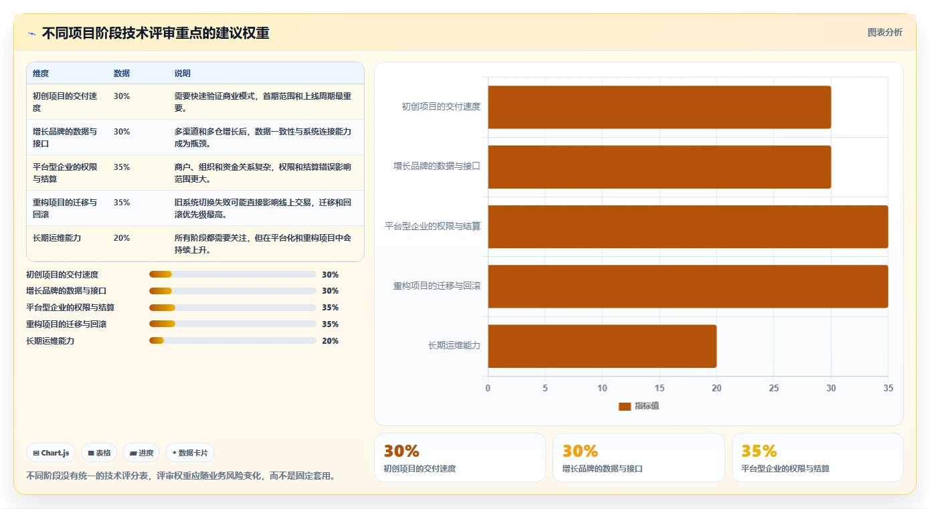The height and width of the screenshot is (509, 930).
Task: Click the 图表分析 label in header
Action: point(885,32)
